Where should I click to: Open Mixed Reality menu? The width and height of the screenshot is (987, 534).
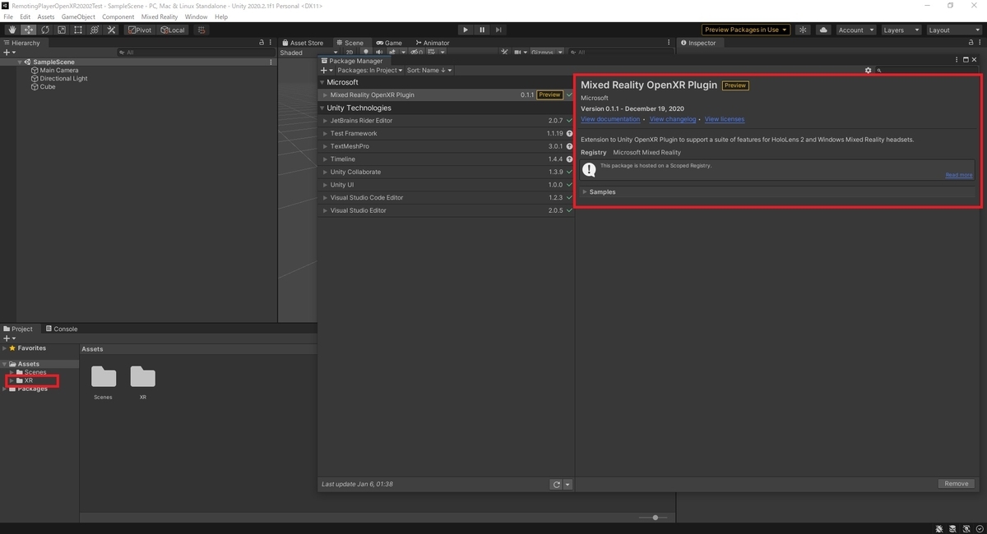pos(160,16)
